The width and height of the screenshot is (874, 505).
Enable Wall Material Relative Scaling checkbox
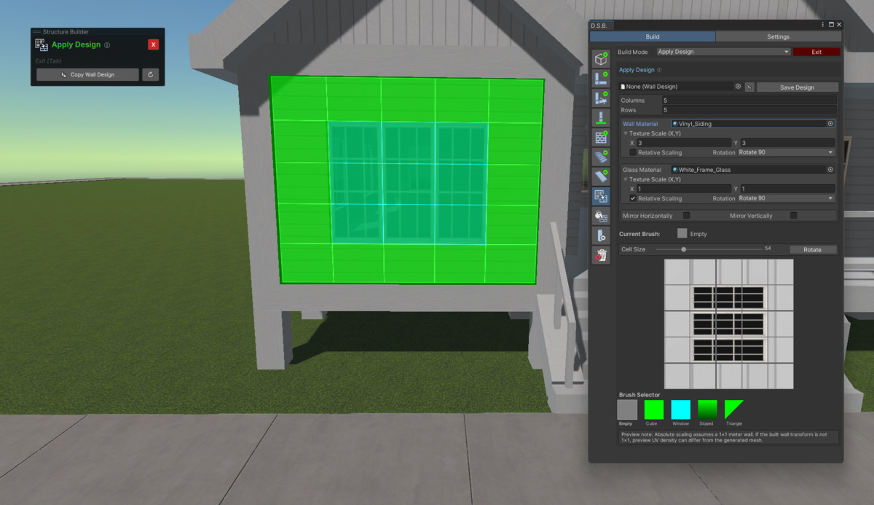click(632, 152)
